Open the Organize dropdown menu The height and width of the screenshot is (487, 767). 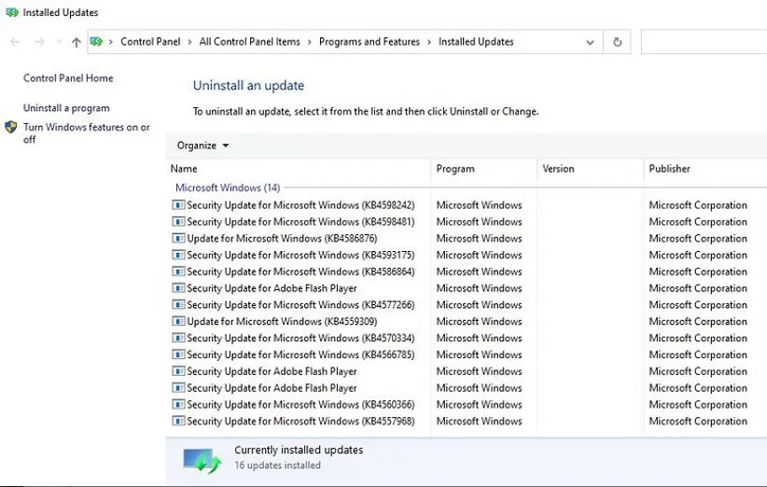(x=202, y=146)
